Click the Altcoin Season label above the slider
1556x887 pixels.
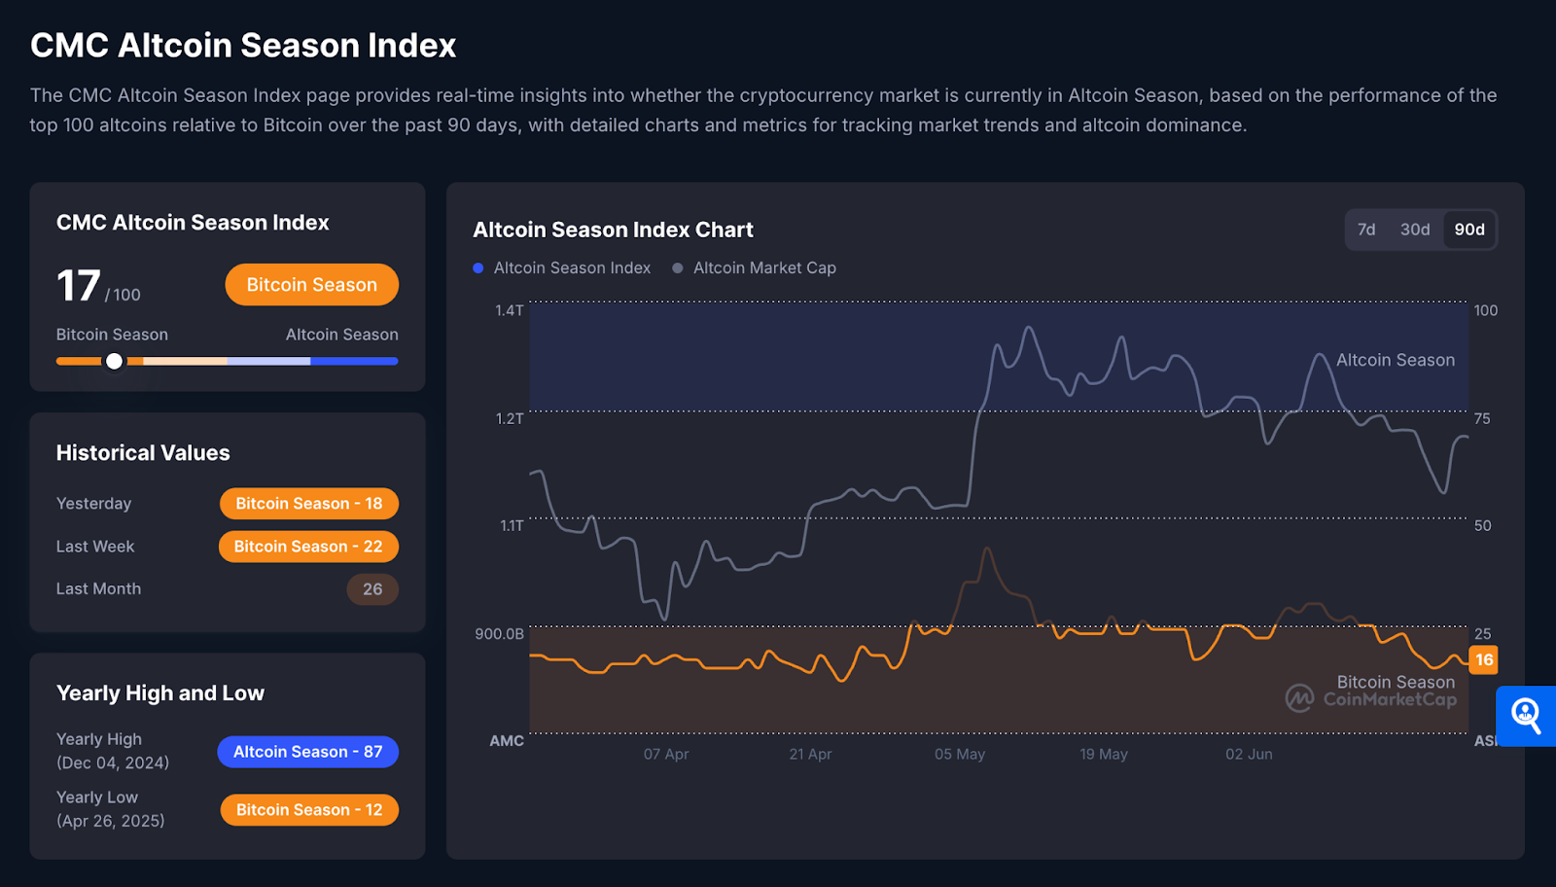coord(342,335)
